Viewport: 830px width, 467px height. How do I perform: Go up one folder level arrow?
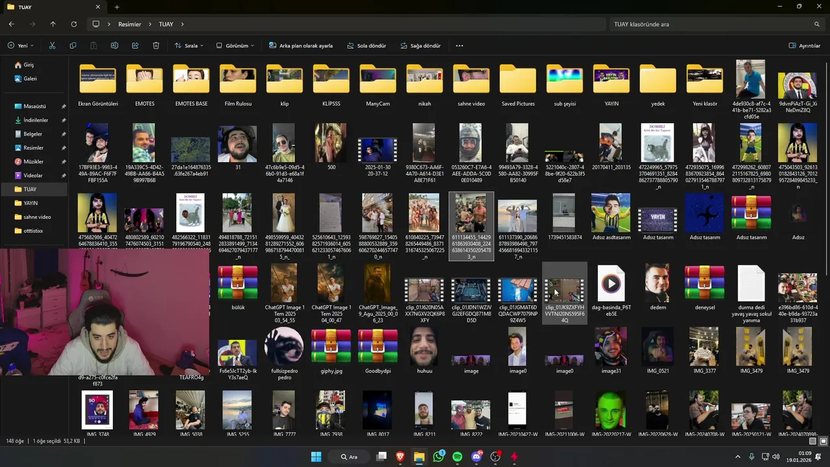tap(53, 24)
